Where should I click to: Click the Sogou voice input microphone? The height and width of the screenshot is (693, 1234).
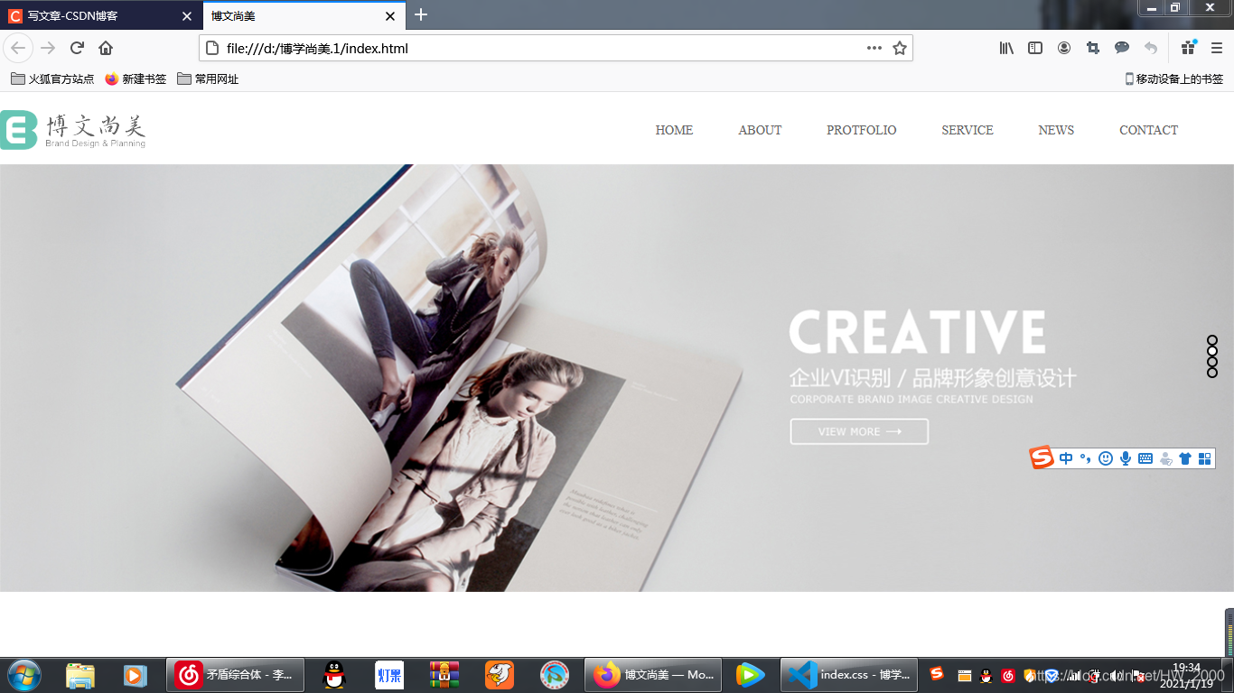point(1126,458)
